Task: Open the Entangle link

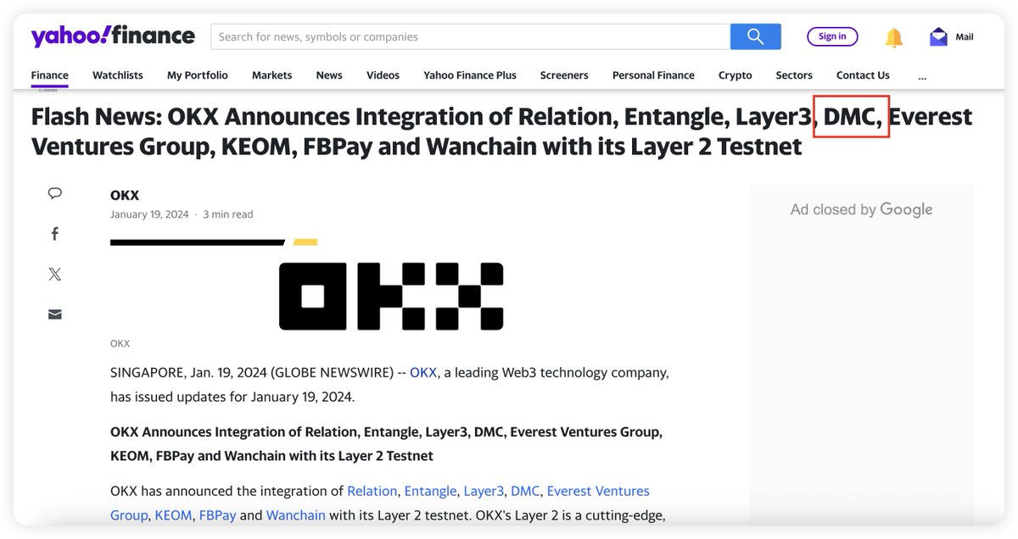Action: click(431, 491)
